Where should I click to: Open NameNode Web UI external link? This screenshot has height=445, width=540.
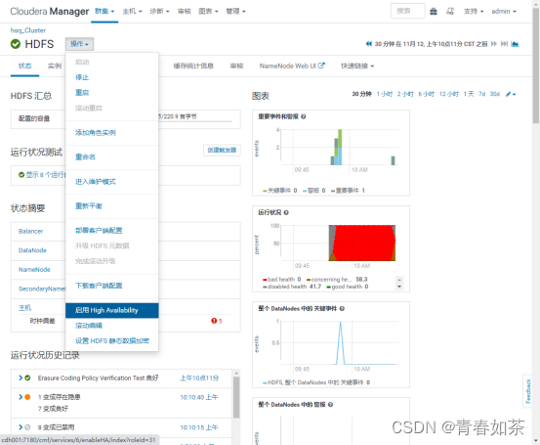(292, 66)
